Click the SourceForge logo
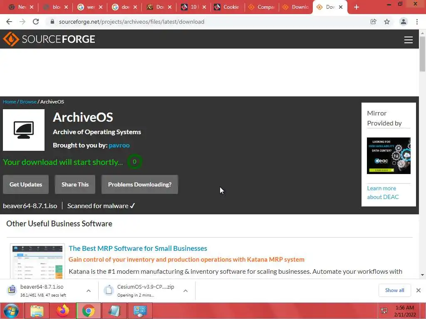The image size is (426, 319). pyautogui.click(x=49, y=39)
